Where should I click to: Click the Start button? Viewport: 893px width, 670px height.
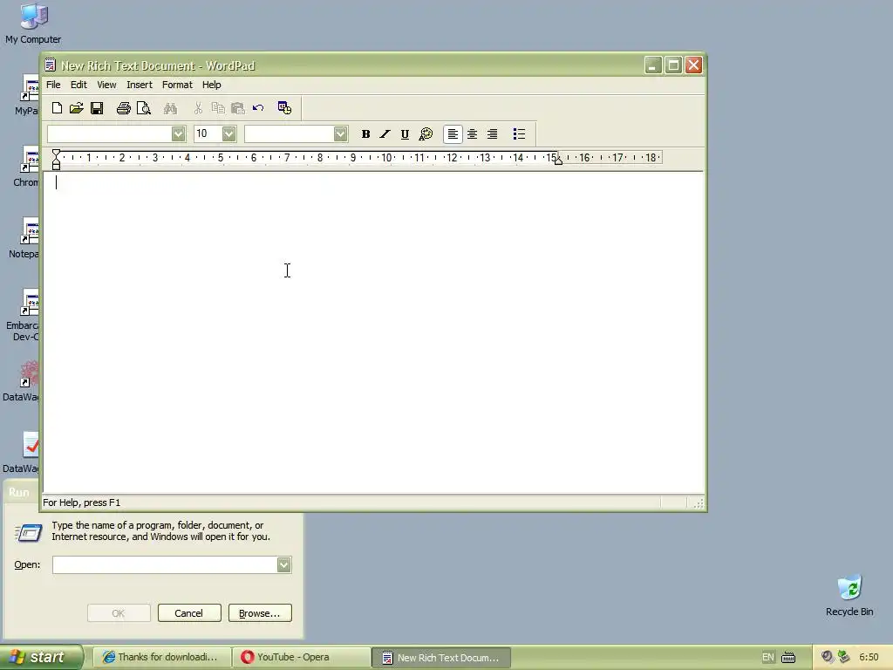coord(41,657)
